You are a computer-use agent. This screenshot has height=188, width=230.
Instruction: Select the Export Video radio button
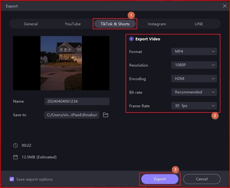tap(131, 39)
